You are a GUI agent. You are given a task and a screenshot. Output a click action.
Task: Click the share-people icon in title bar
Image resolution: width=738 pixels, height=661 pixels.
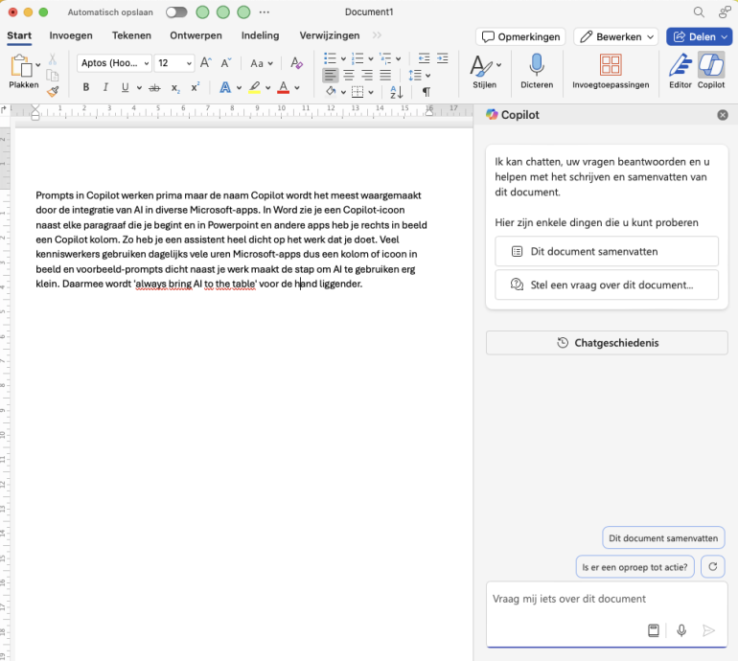[x=725, y=12]
